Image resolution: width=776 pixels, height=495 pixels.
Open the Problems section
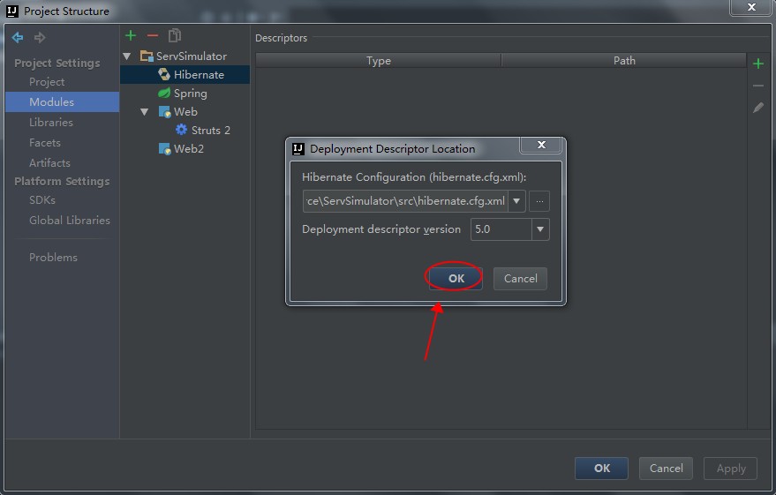pos(53,257)
